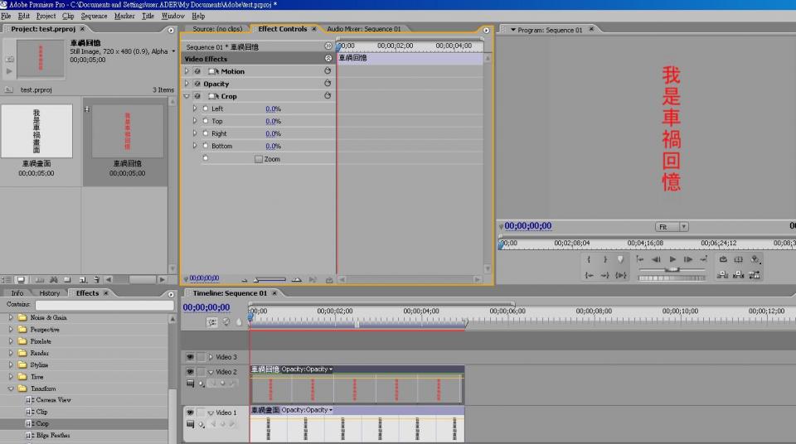Expand the Stylize effects folder
This screenshot has width=796, height=444.
[12, 364]
